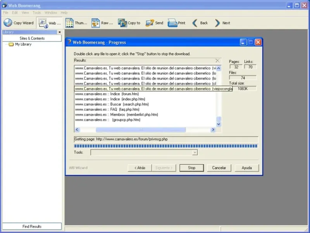The height and width of the screenshot is (233, 310).
Task: Open the Window menu
Action: pyautogui.click(x=51, y=12)
